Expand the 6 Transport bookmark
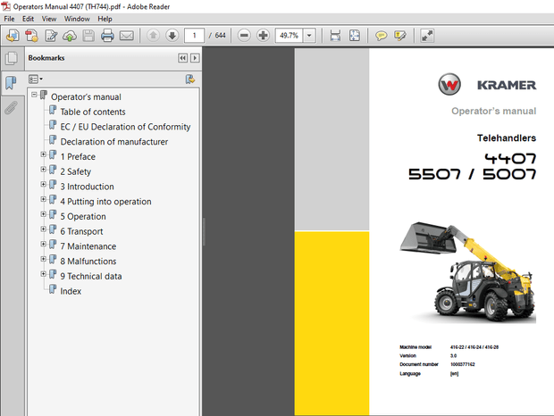Image resolution: width=554 pixels, height=416 pixels. pos(43,229)
